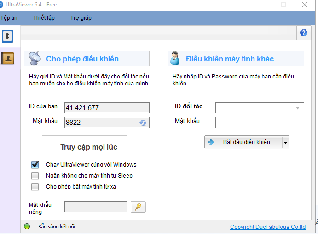The width and height of the screenshot is (318, 234).
Task: Select the ID của bạn value 41 421 677
Action: click(x=82, y=108)
